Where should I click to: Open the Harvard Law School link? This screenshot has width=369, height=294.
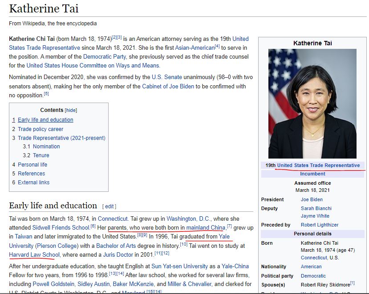[34, 254]
